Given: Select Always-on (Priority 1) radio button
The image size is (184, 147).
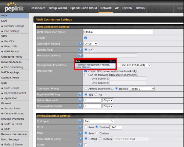Looking at the screenshot, I should (x=86, y=89).
